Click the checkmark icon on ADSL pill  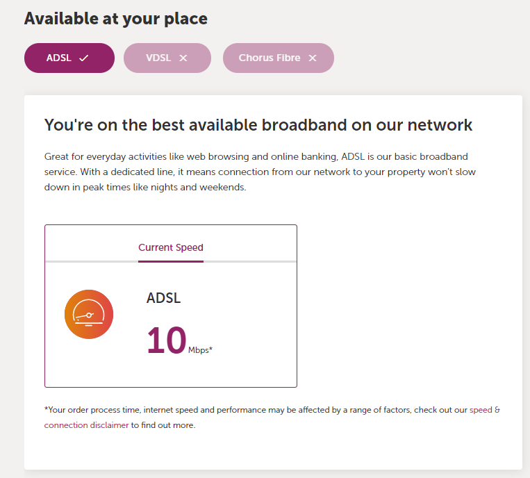[x=84, y=58]
